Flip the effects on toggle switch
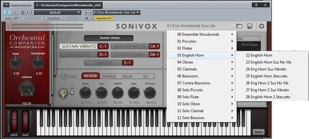The height and width of the screenshot is (139, 309). tap(63, 93)
